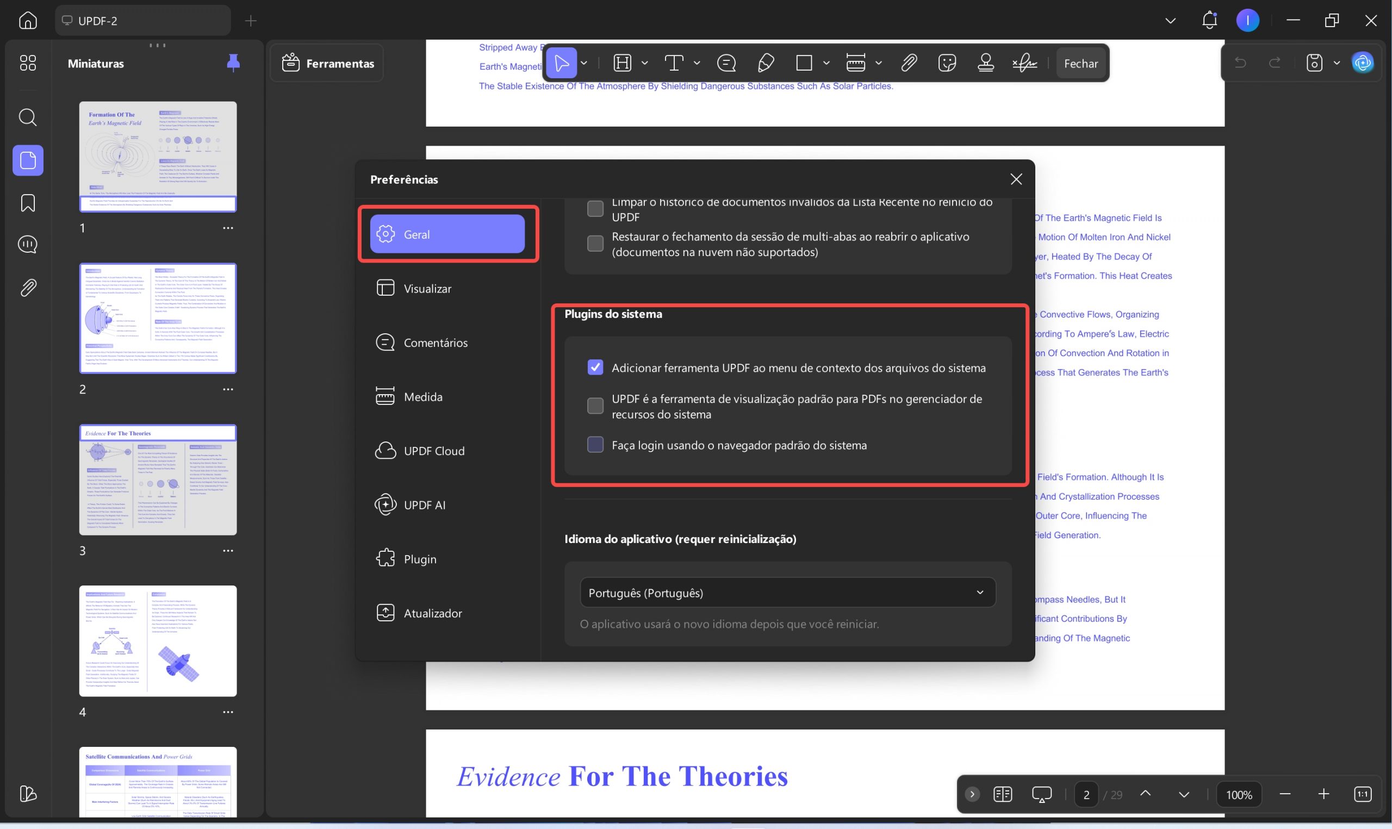Click the redo arrow
Viewport: 1392px width, 829px height.
coord(1275,63)
